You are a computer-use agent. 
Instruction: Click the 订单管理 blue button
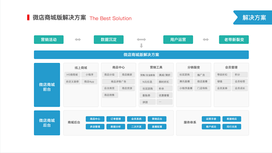(x=116, y=119)
